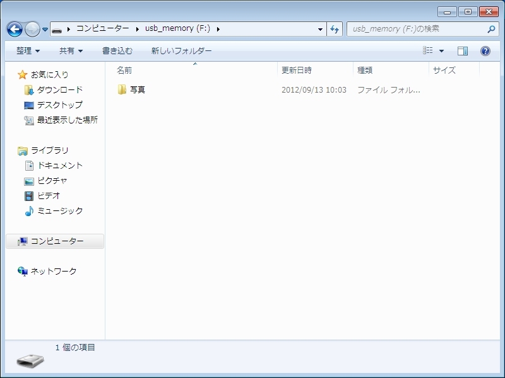Image resolution: width=505 pixels, height=378 pixels.
Task: Click the 最近表示した場所 icon
Action: click(29, 120)
